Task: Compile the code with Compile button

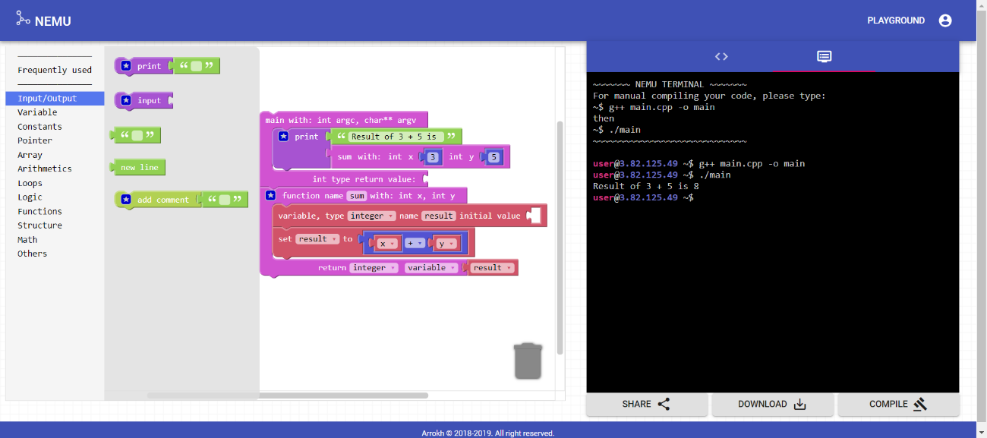Action: [x=898, y=404]
